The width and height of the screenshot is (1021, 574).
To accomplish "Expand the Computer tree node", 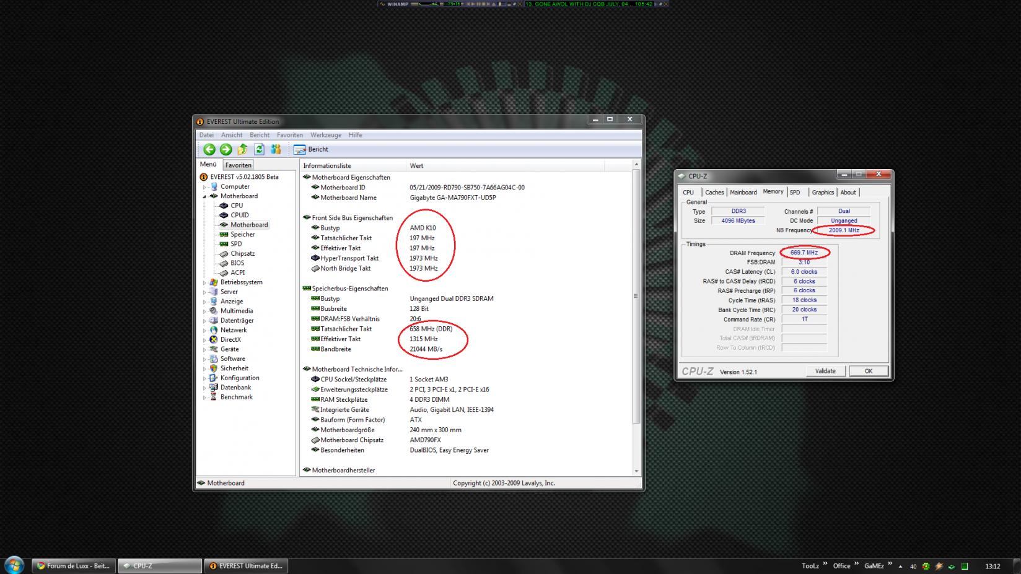I will 204,187.
